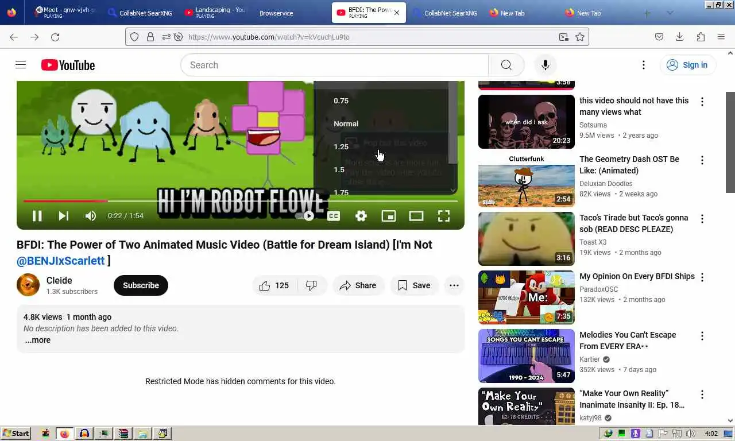Open the Clutterfunk video thumbnail
This screenshot has width=735, height=441.
pos(527,180)
